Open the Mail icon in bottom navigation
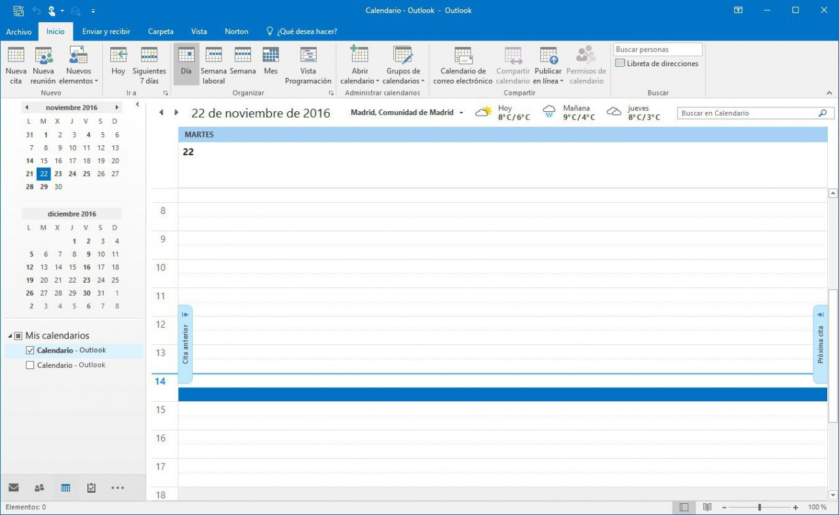The width and height of the screenshot is (839, 515). [13, 488]
